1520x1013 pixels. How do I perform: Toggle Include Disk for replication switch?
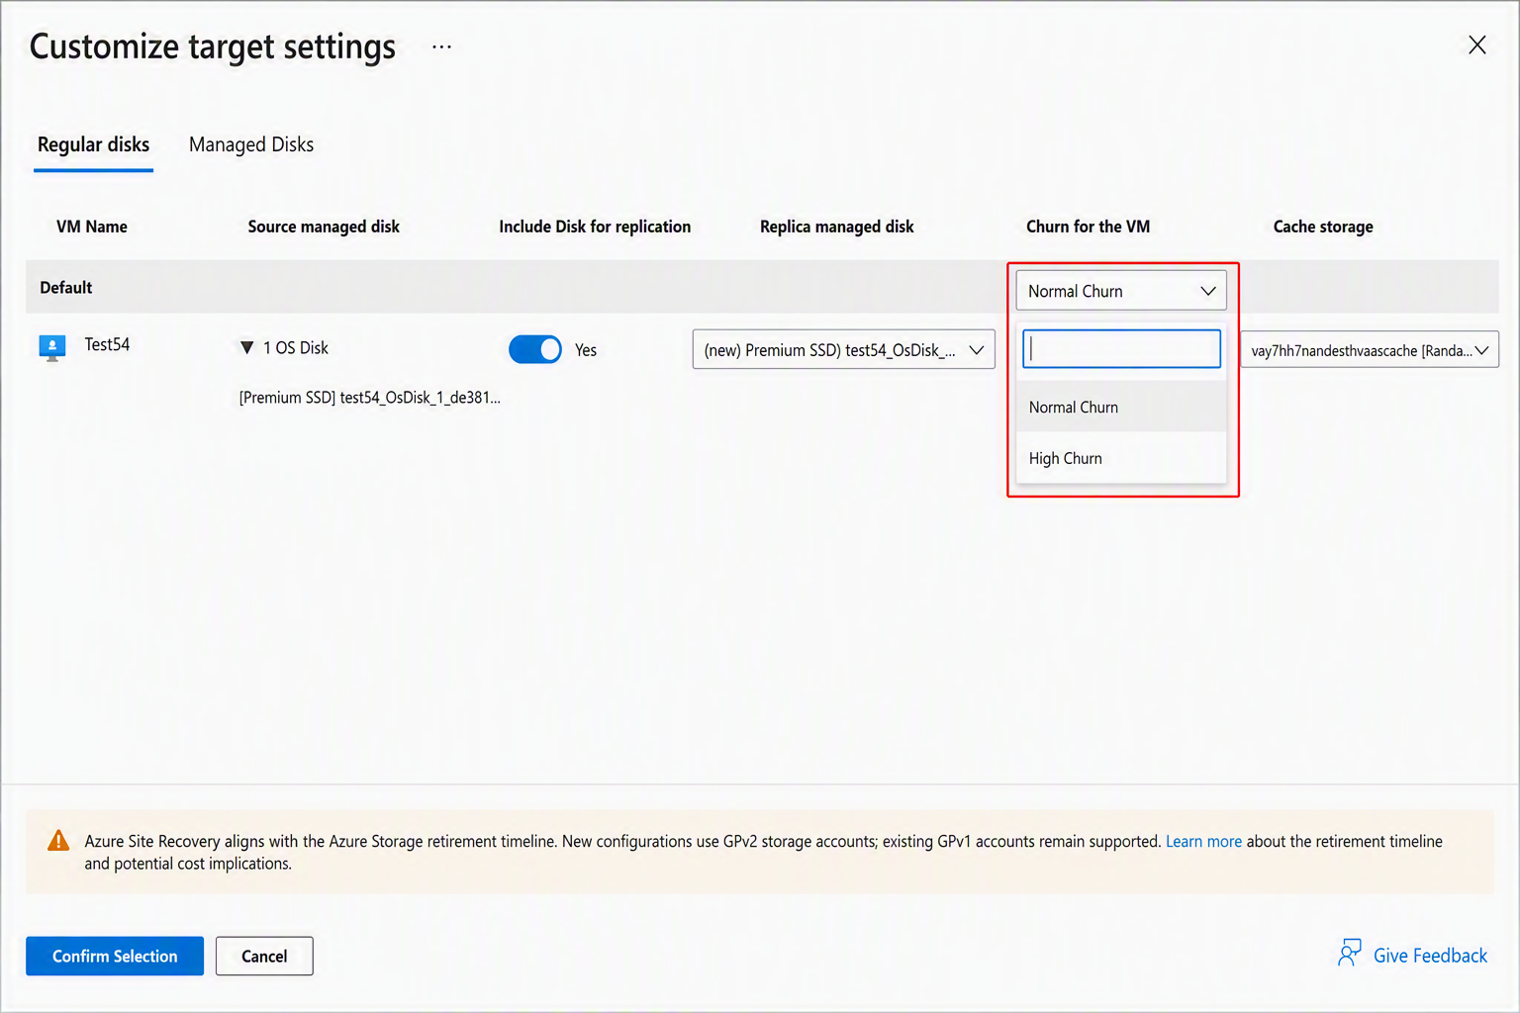[534, 349]
